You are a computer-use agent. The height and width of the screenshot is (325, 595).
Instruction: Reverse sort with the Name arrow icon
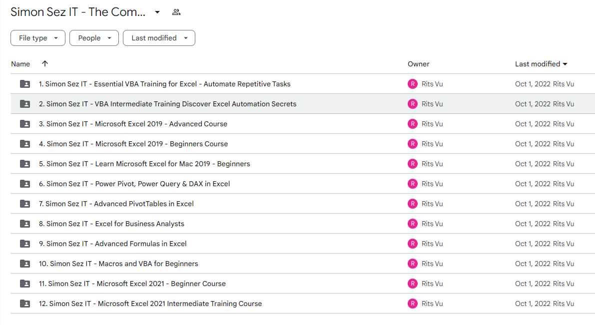45,64
